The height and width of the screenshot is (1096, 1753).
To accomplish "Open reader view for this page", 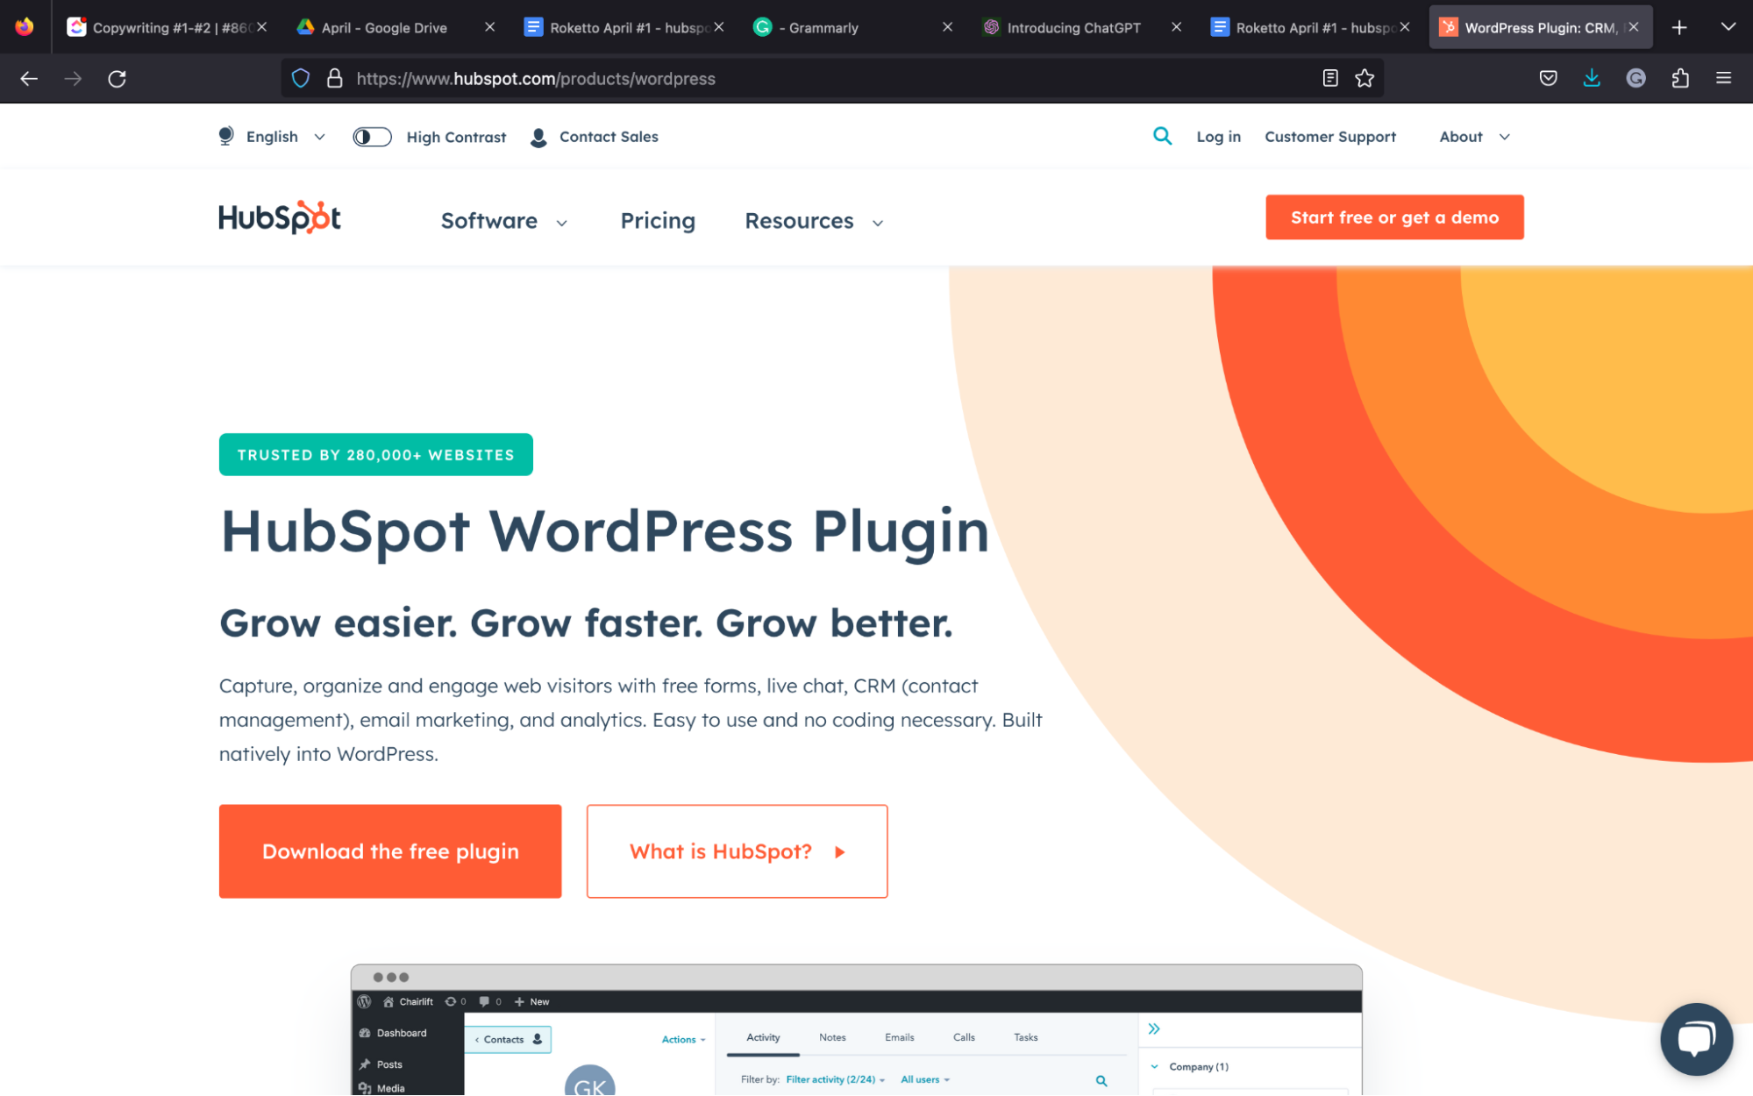I will (x=1329, y=78).
